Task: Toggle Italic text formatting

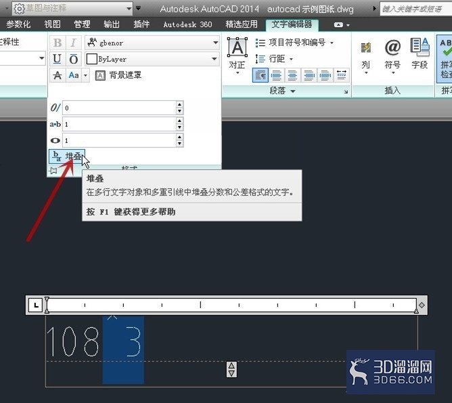Action: click(74, 43)
